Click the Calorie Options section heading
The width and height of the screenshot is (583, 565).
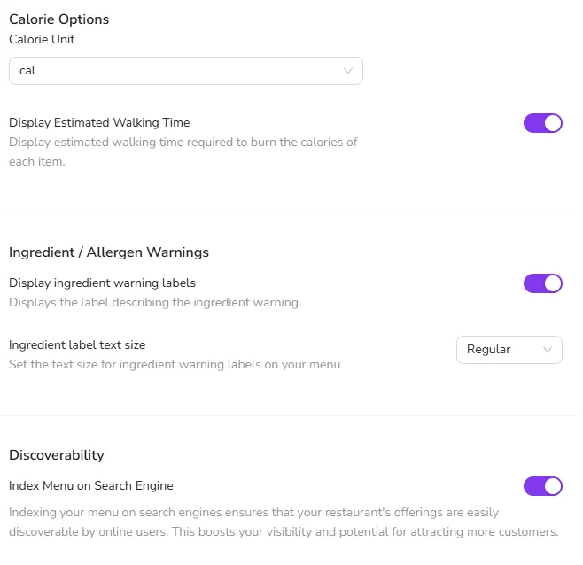point(59,19)
